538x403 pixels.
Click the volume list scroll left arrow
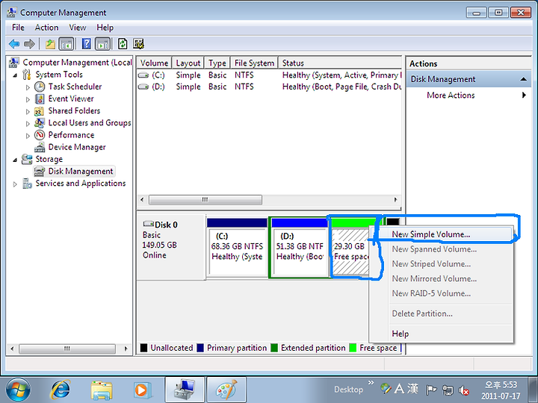pos(142,199)
